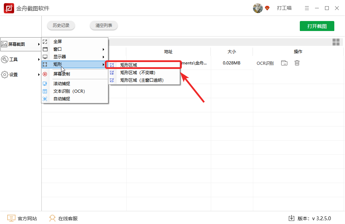345x224 pixels.
Task: Click the green 打开截图 button
Action: pos(317,26)
